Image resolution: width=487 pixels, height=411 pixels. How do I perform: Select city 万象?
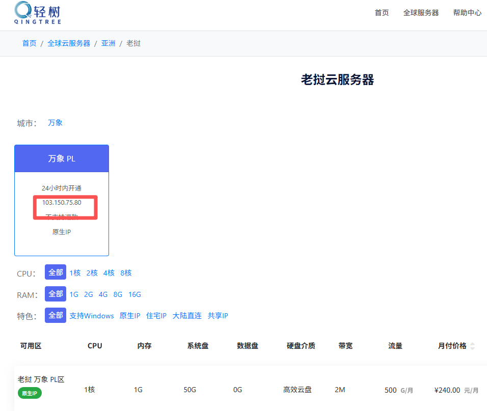point(55,123)
